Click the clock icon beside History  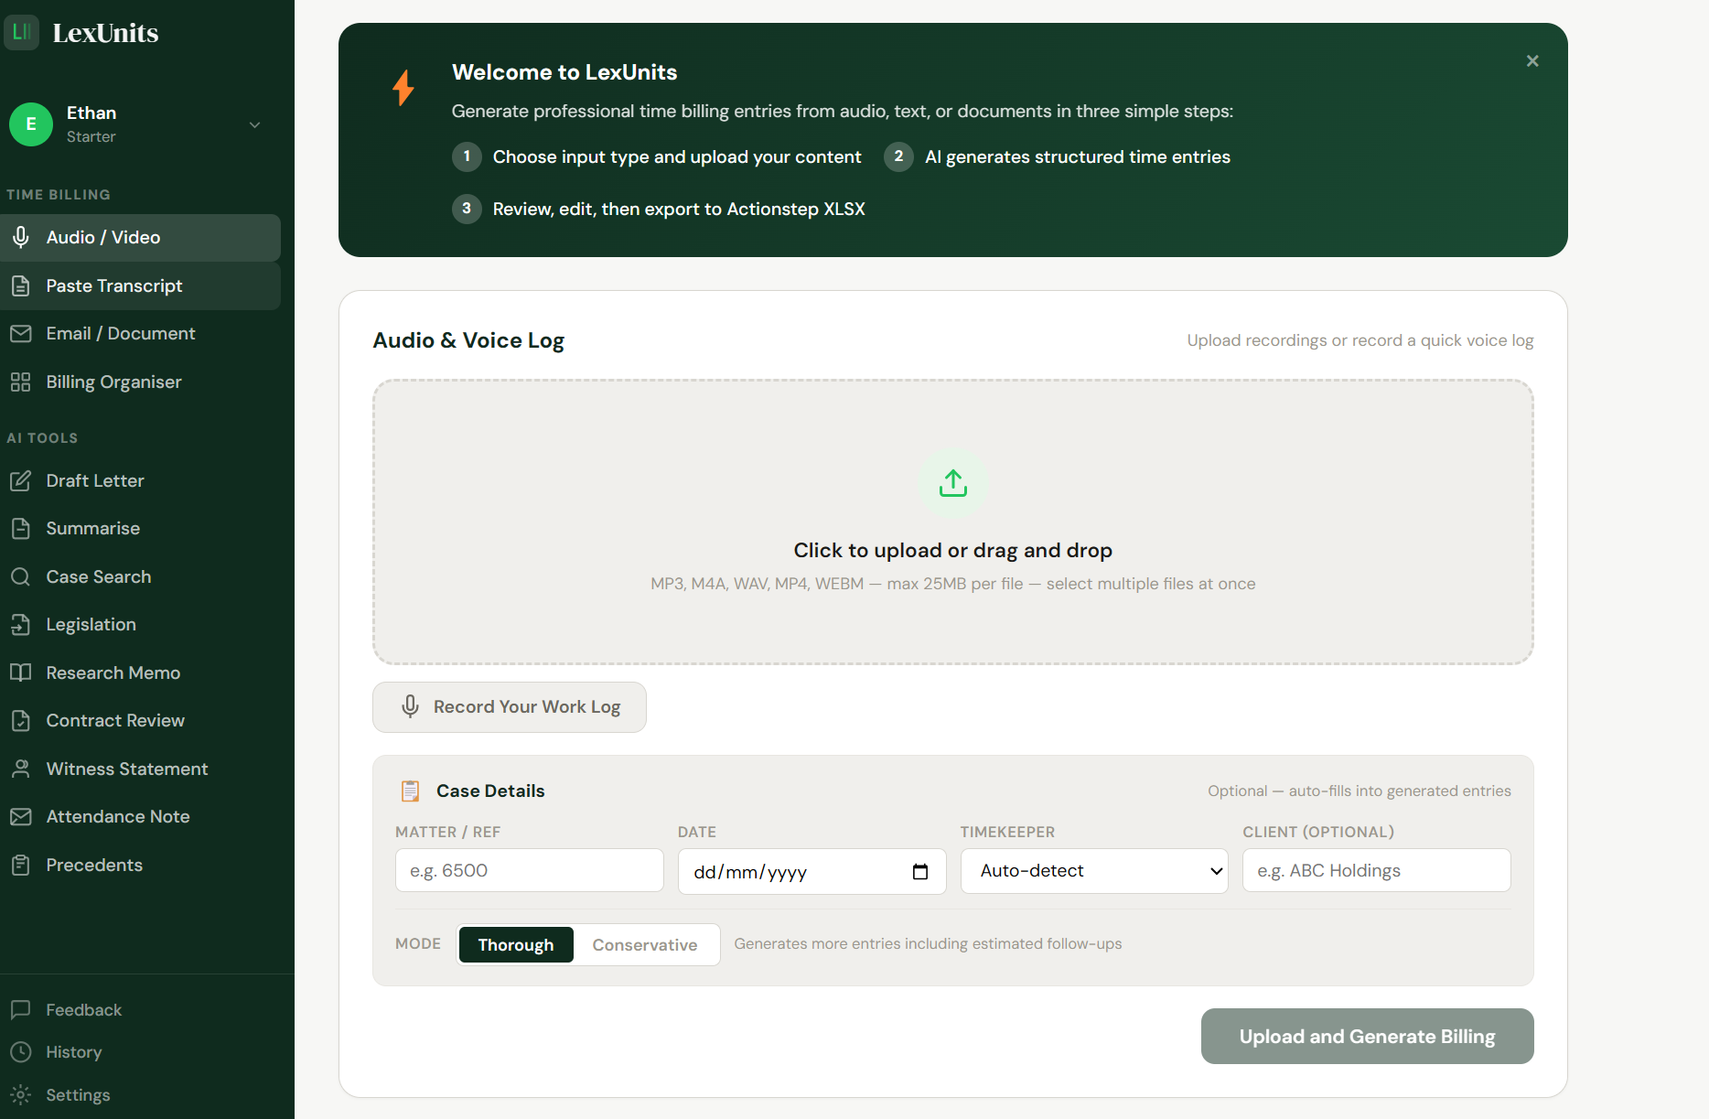pos(21,1052)
